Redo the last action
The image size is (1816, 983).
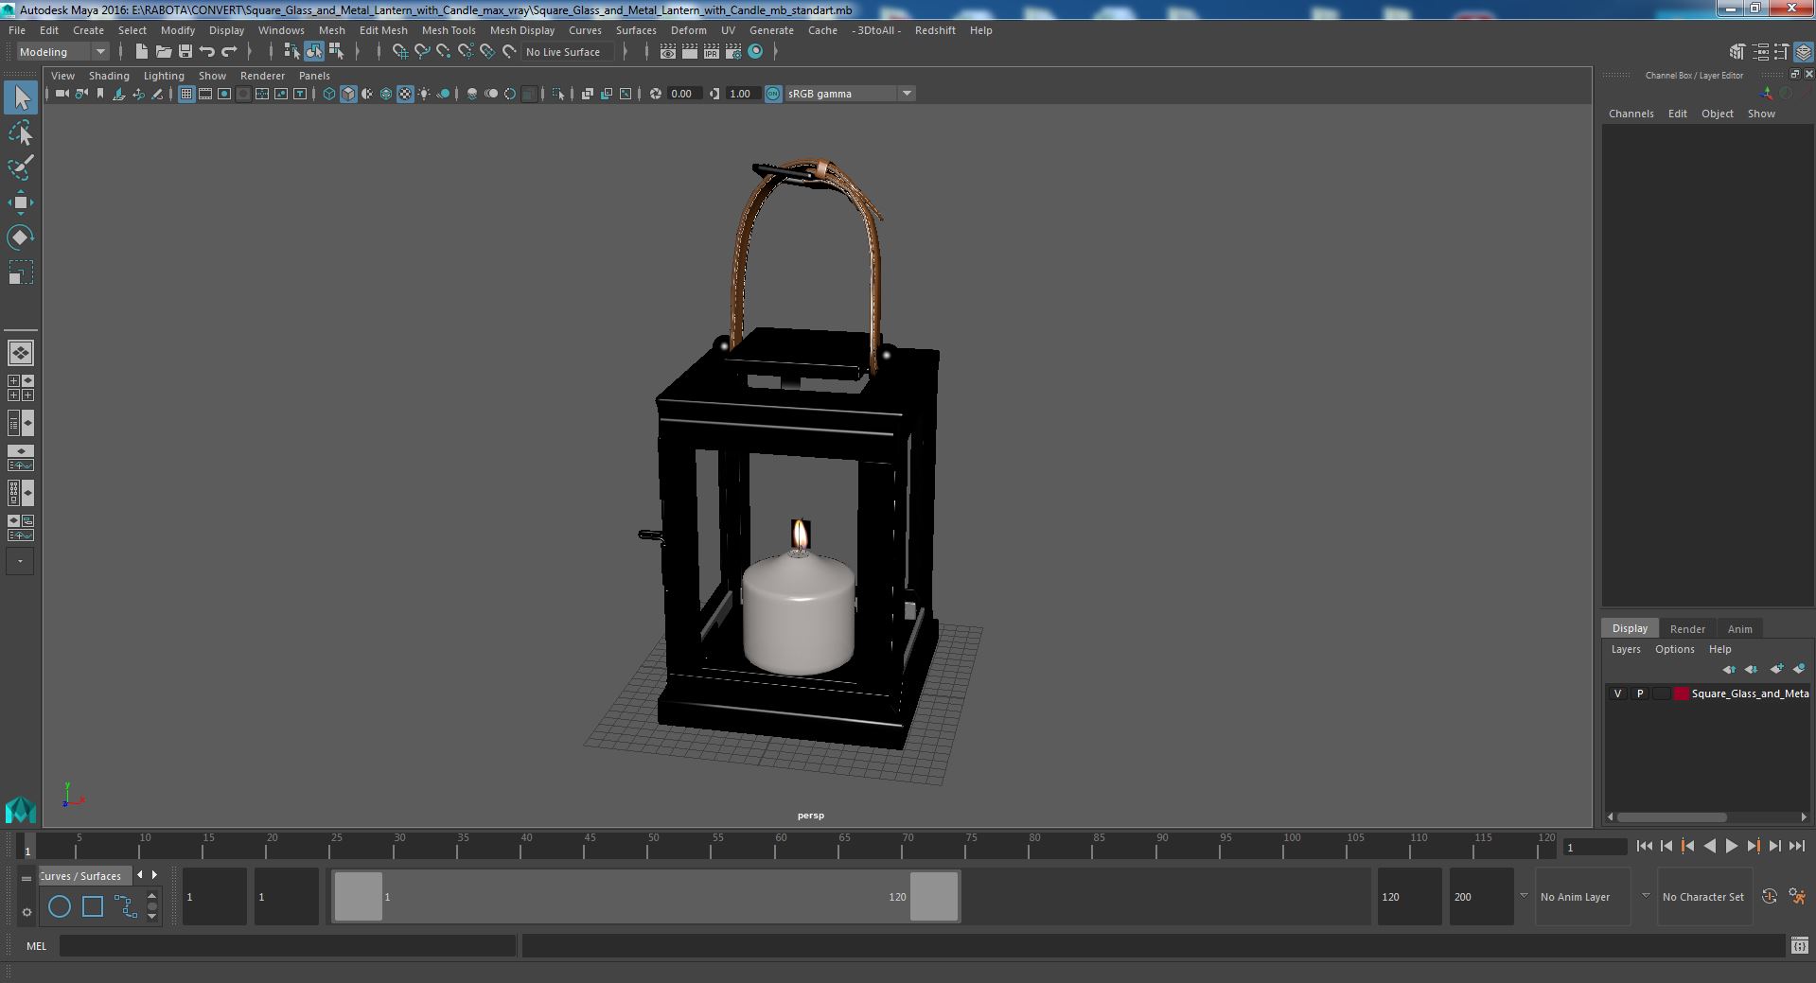click(229, 52)
